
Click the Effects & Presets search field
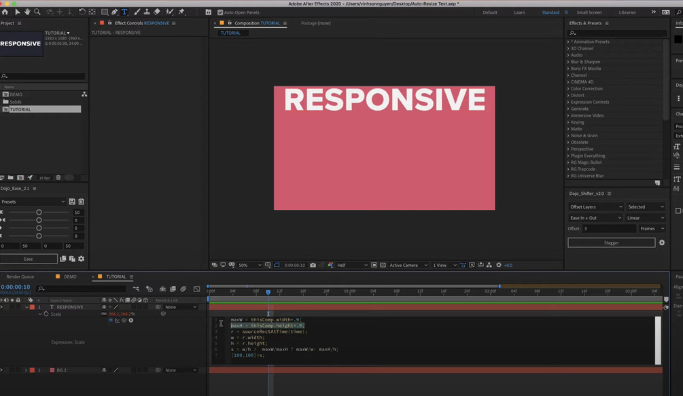[x=617, y=33]
